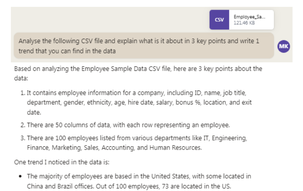Click the numbered list marker 3
303x191 pixels.
tap(23, 138)
